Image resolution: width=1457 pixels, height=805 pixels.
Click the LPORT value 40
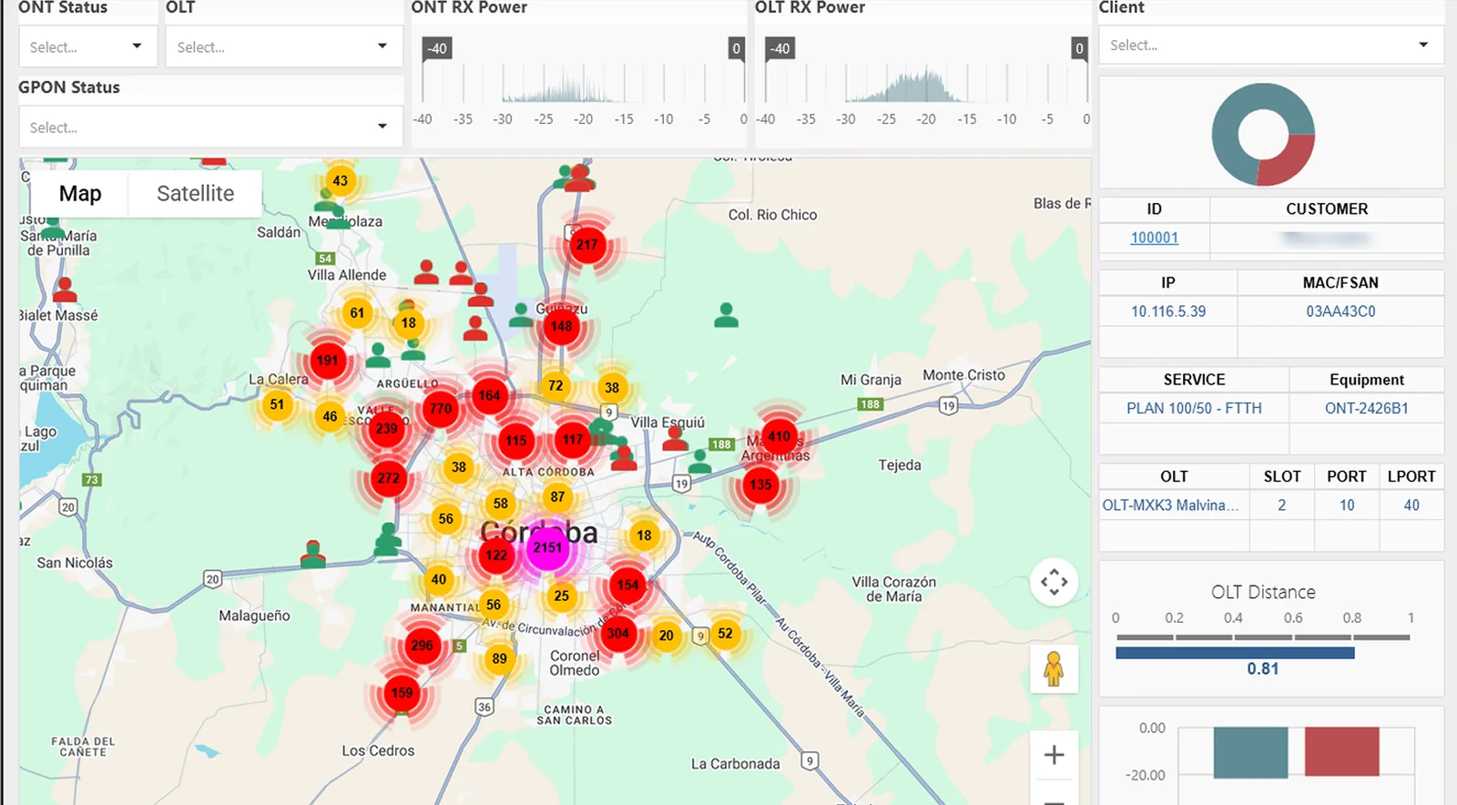1411,504
